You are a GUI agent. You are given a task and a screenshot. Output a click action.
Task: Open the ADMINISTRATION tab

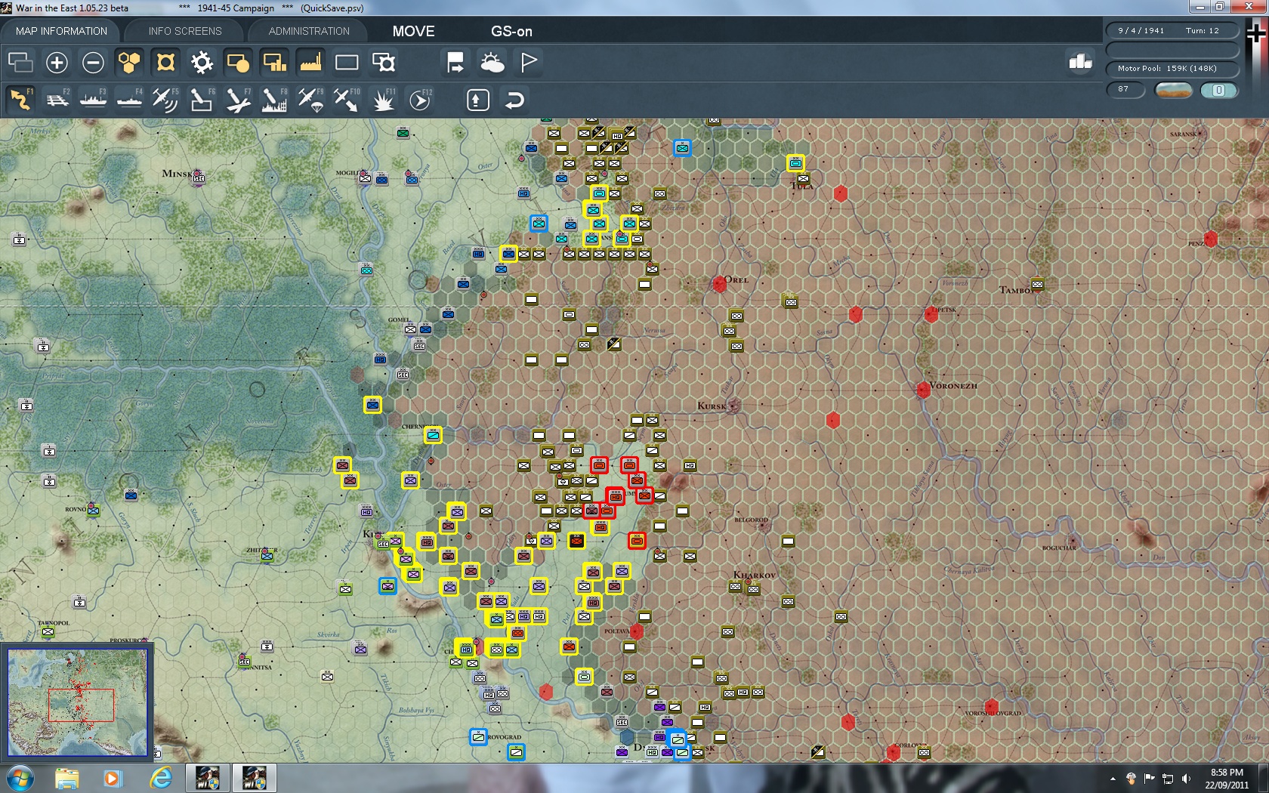(309, 31)
